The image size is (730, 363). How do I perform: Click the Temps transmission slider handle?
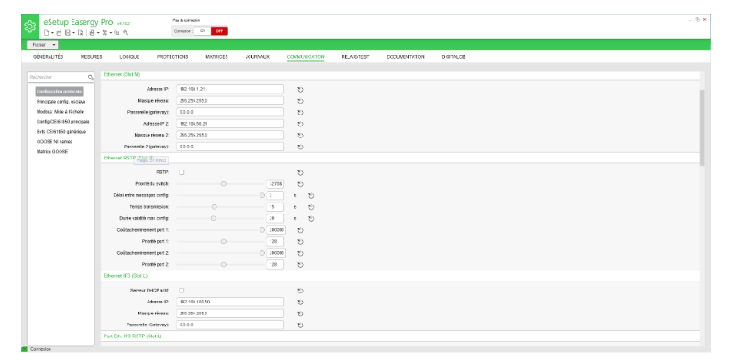pos(215,207)
